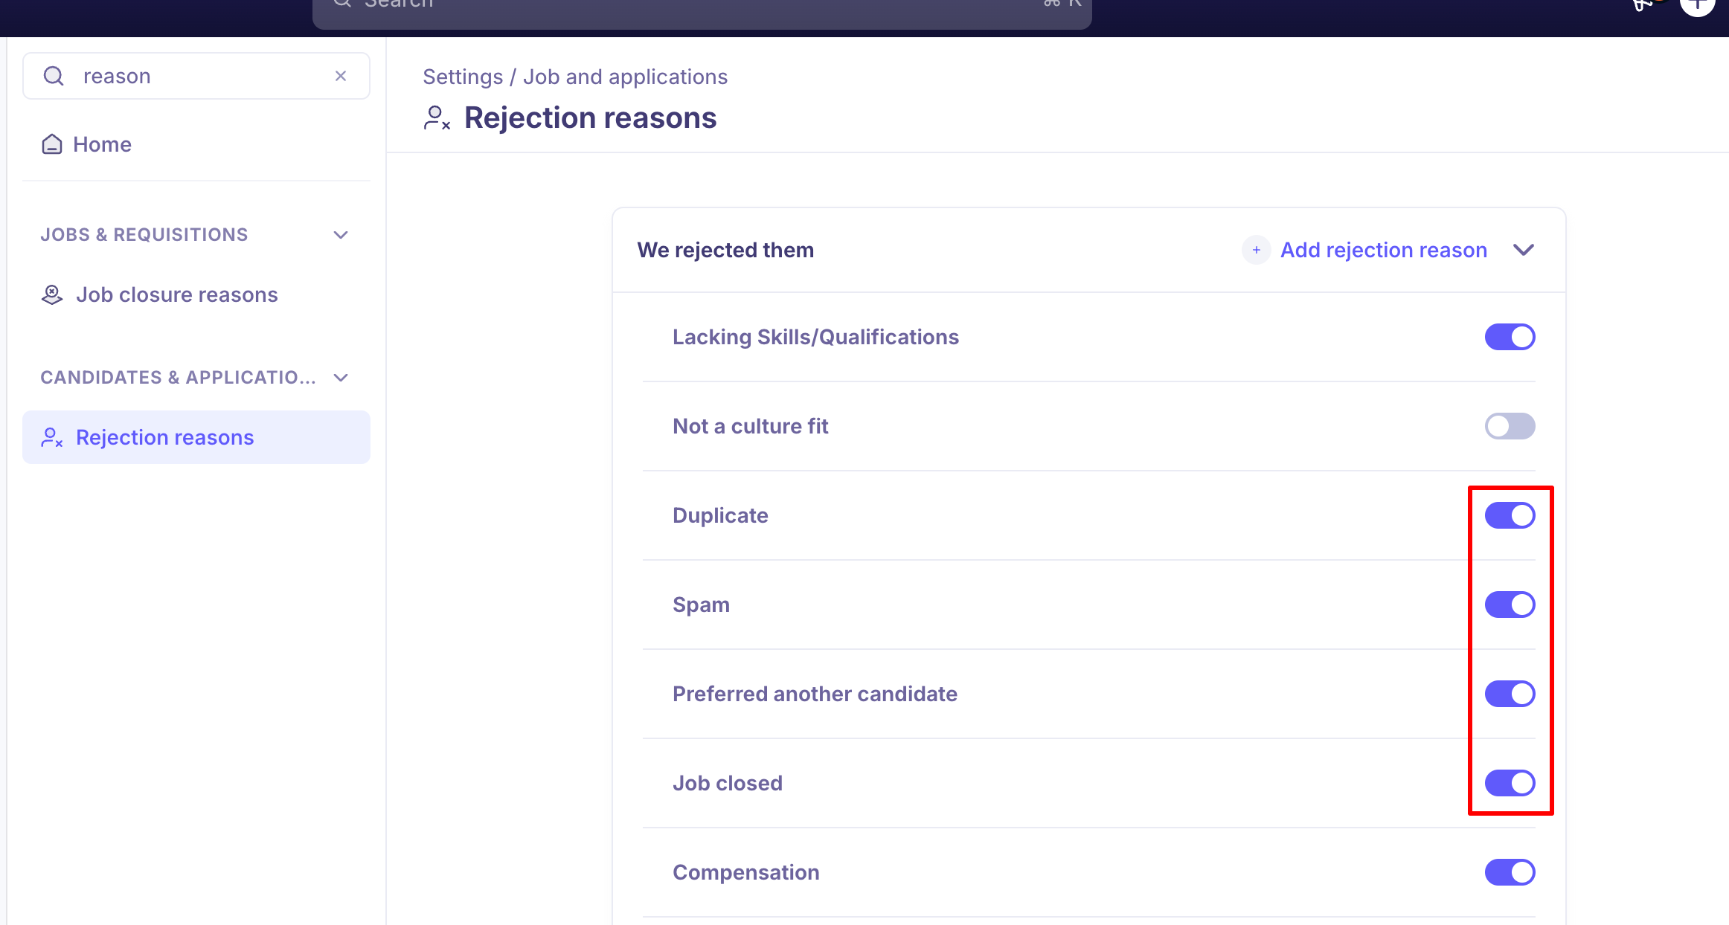The image size is (1729, 925).
Task: Disable the Lacking Skills/Qualifications toggle
Action: click(x=1510, y=337)
